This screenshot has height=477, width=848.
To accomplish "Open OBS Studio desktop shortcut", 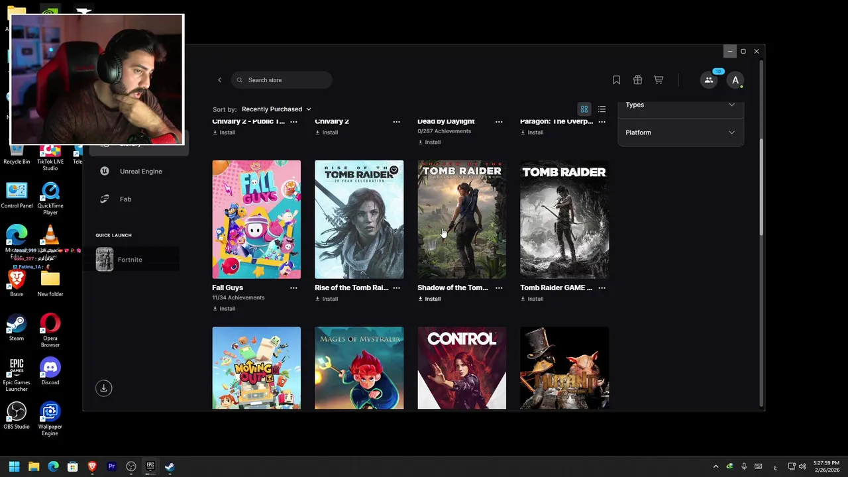I will [x=17, y=416].
